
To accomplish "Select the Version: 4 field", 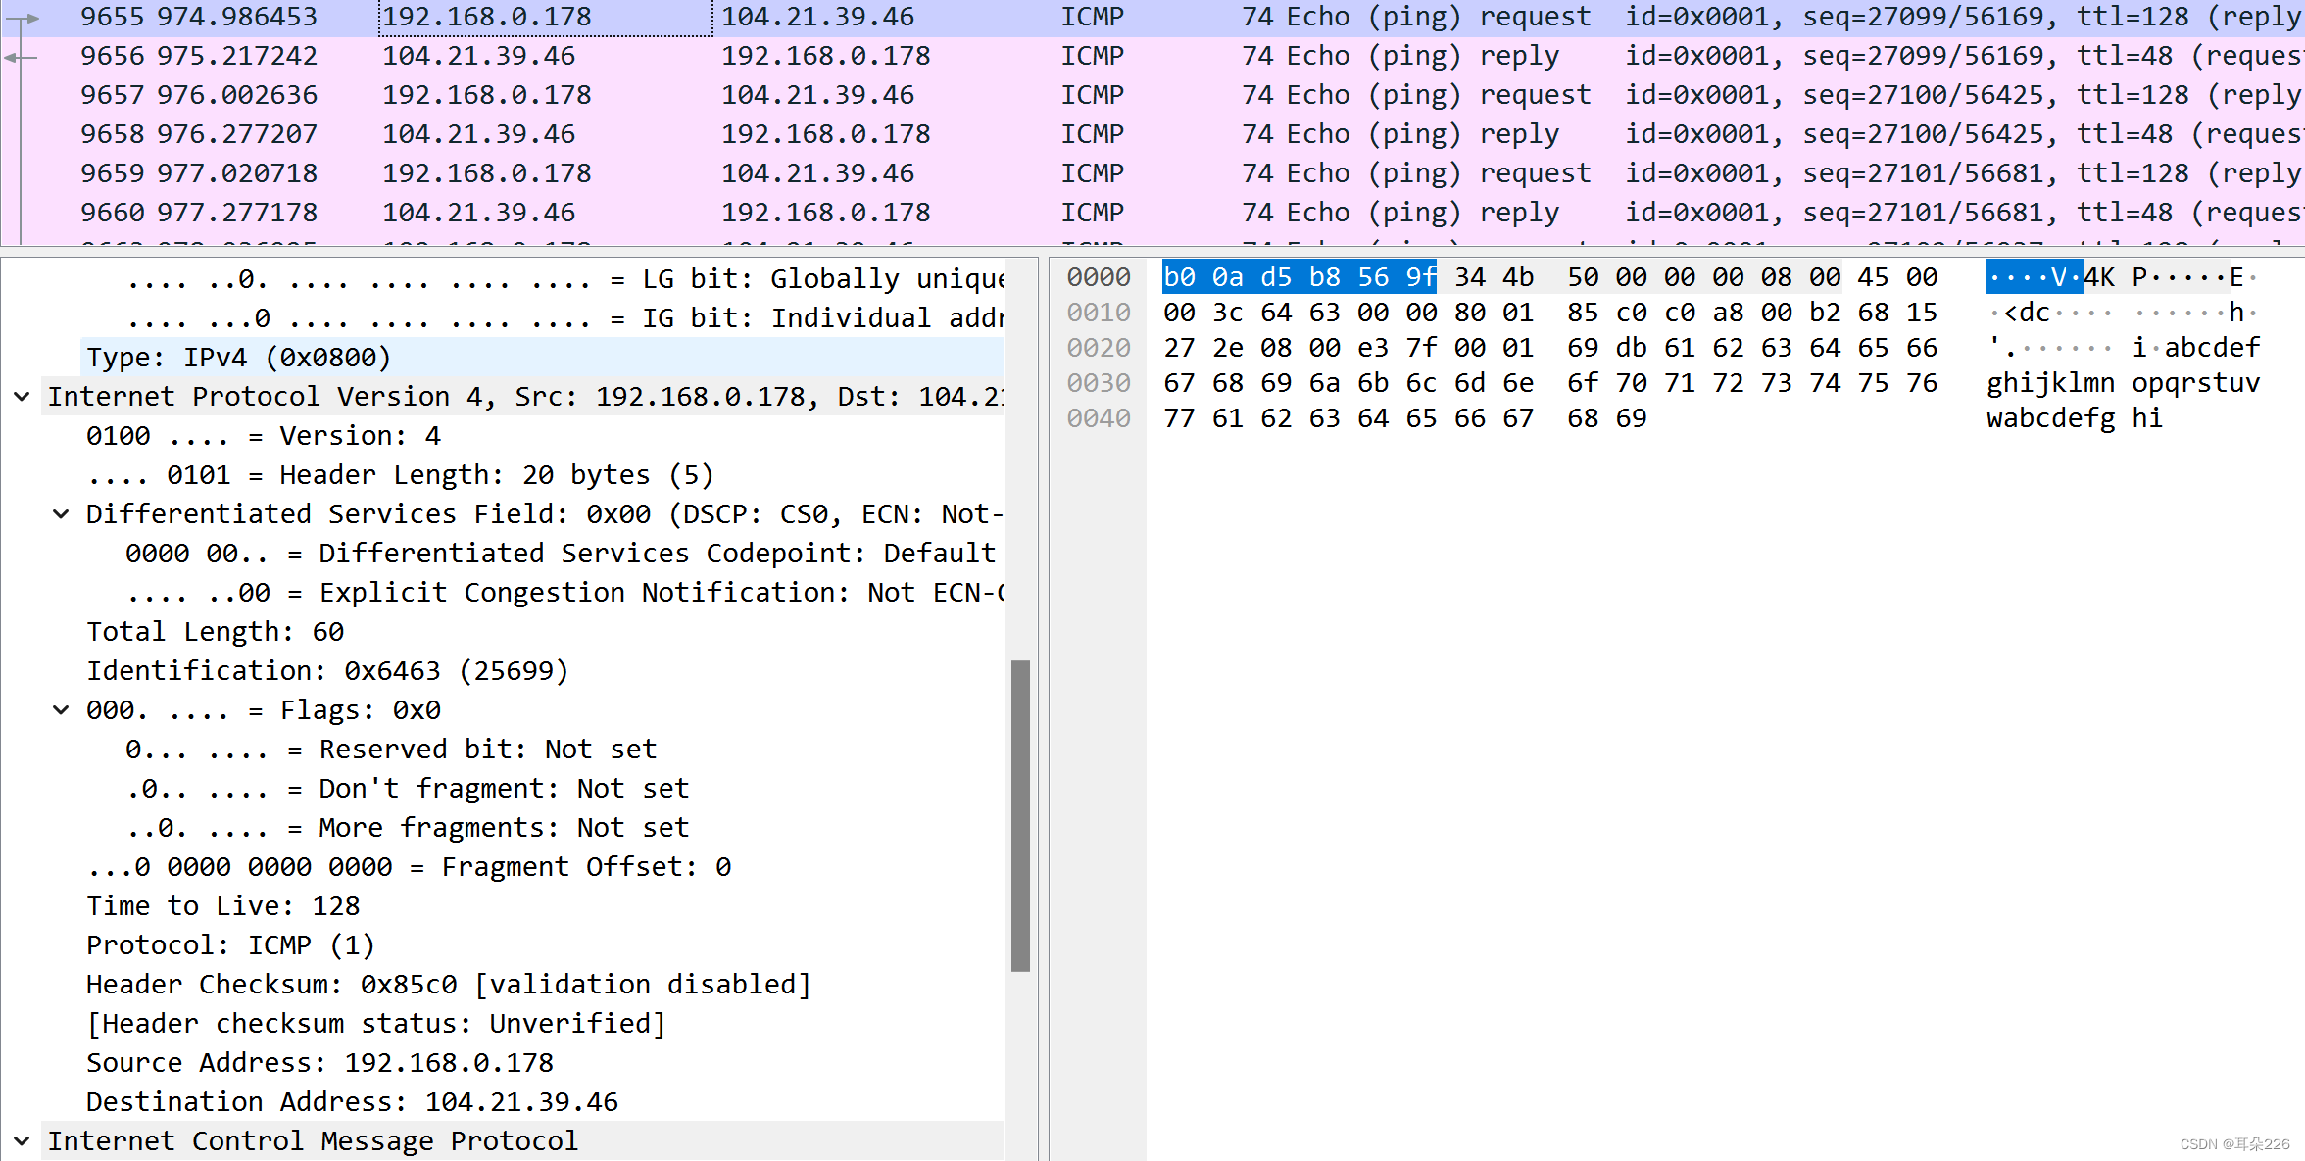I will click(x=264, y=436).
